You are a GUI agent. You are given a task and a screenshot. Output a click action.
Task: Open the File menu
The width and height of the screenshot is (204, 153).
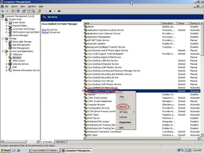[x=7, y=6]
